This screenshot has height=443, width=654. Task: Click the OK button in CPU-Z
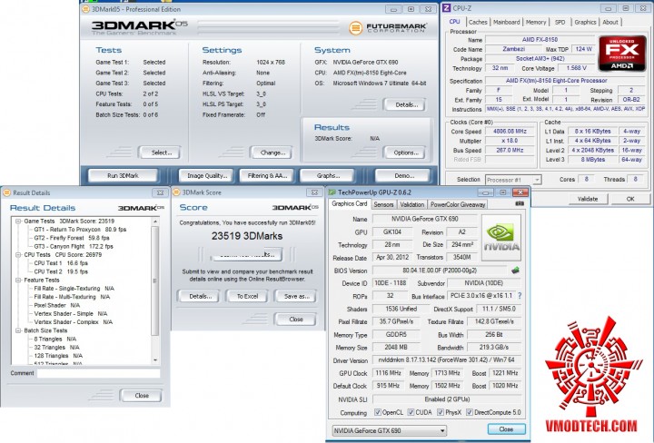630,199
